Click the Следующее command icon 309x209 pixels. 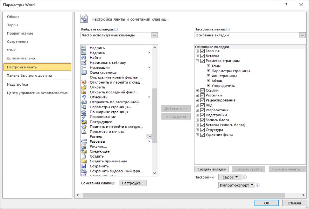[84, 151]
